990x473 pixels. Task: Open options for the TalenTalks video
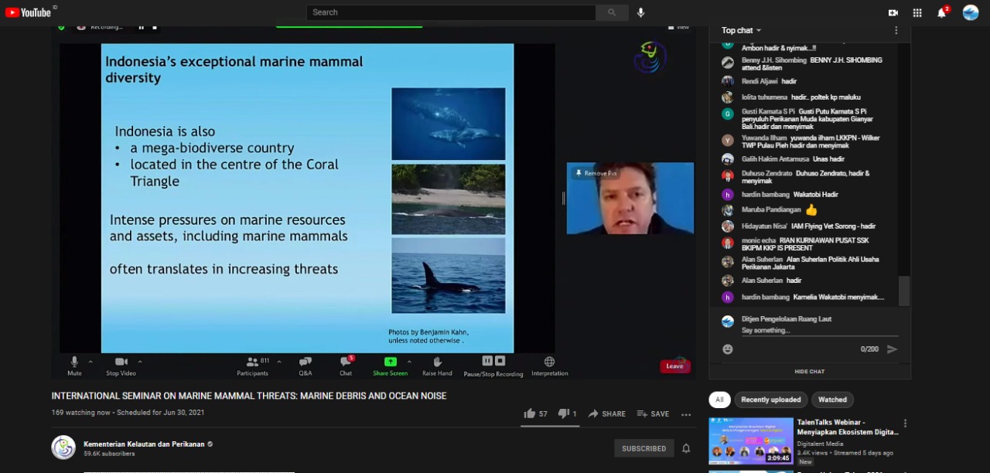point(905,424)
